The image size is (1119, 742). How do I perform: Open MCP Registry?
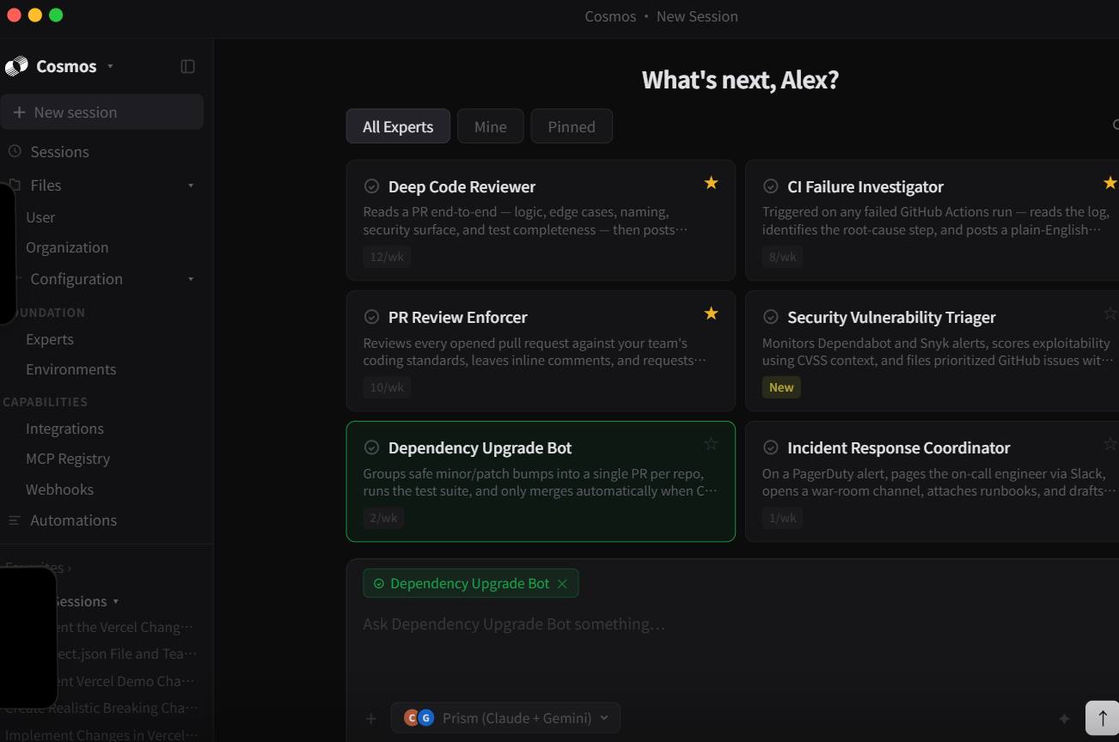pos(68,459)
